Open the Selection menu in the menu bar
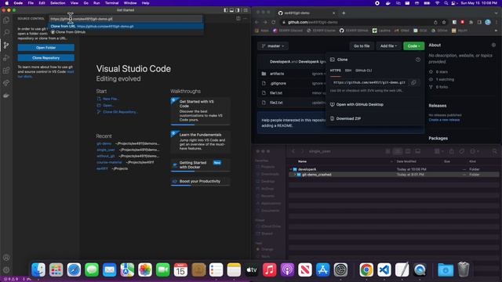 pos(57,3)
